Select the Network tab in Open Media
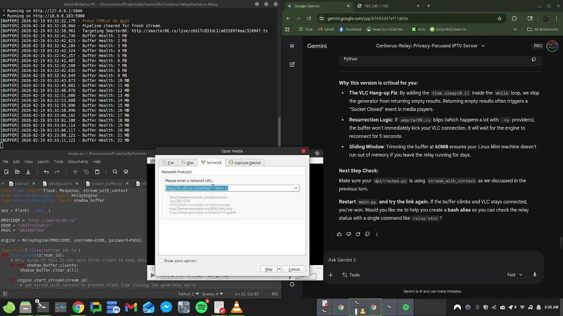The height and width of the screenshot is (316, 563). click(x=211, y=162)
